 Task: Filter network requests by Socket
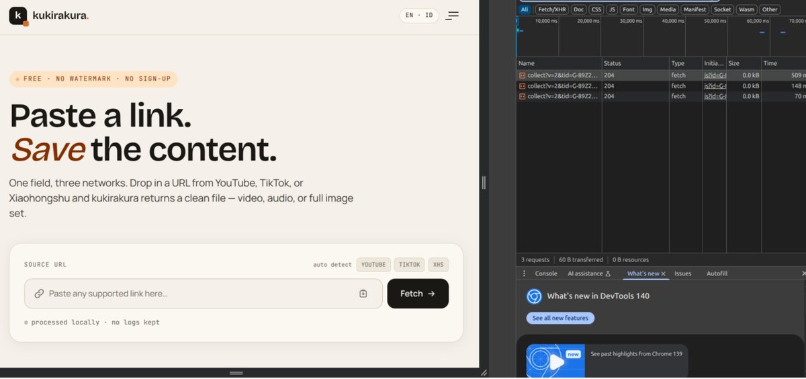tap(722, 9)
